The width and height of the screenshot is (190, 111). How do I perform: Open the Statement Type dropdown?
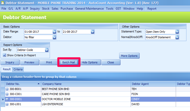point(177,32)
